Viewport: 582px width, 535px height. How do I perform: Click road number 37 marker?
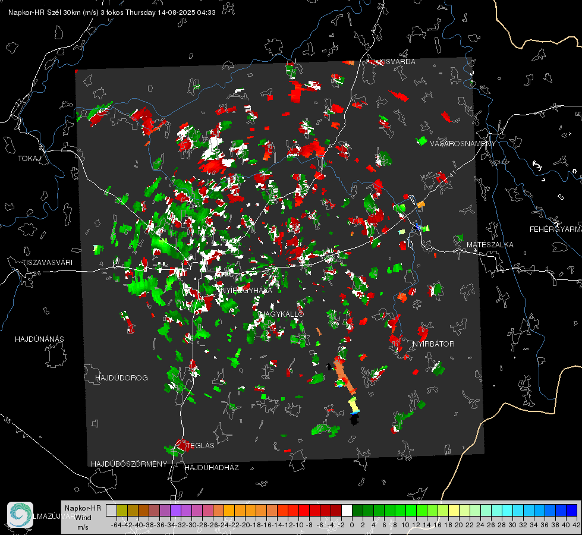click(x=19, y=102)
